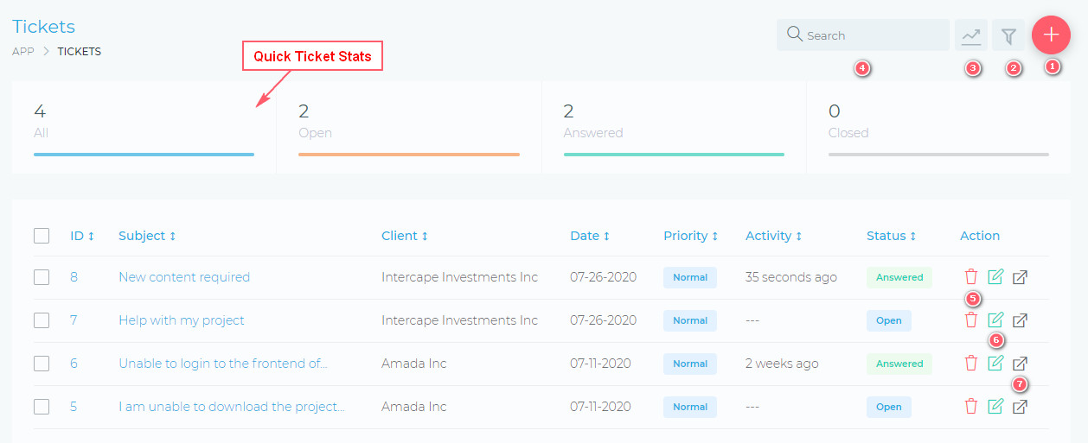Check the box for ticket 8
Screen dimensions: 1088x443
click(x=42, y=277)
